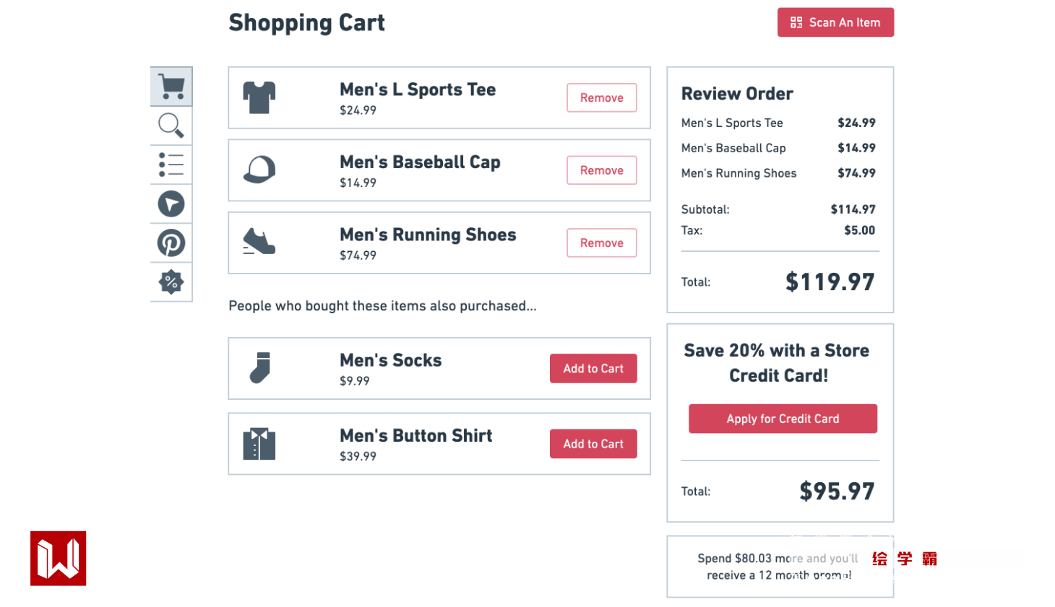Click Apply for Credit Card button
The image size is (1055, 607).
[x=783, y=419]
